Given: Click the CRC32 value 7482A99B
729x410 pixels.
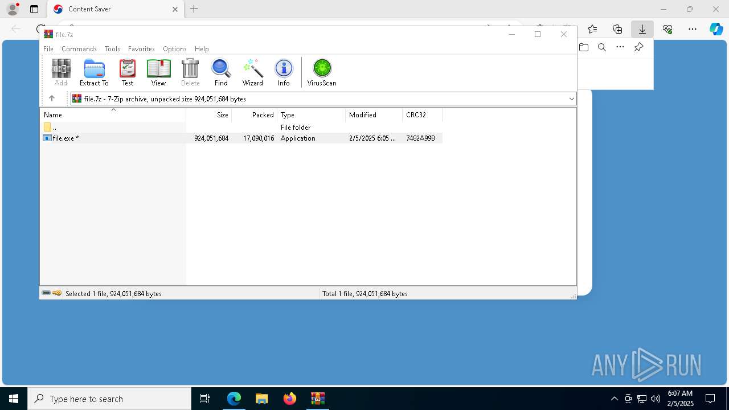Looking at the screenshot, I should [x=420, y=138].
